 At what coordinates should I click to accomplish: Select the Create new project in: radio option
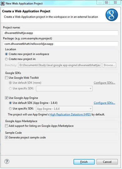[7, 59]
